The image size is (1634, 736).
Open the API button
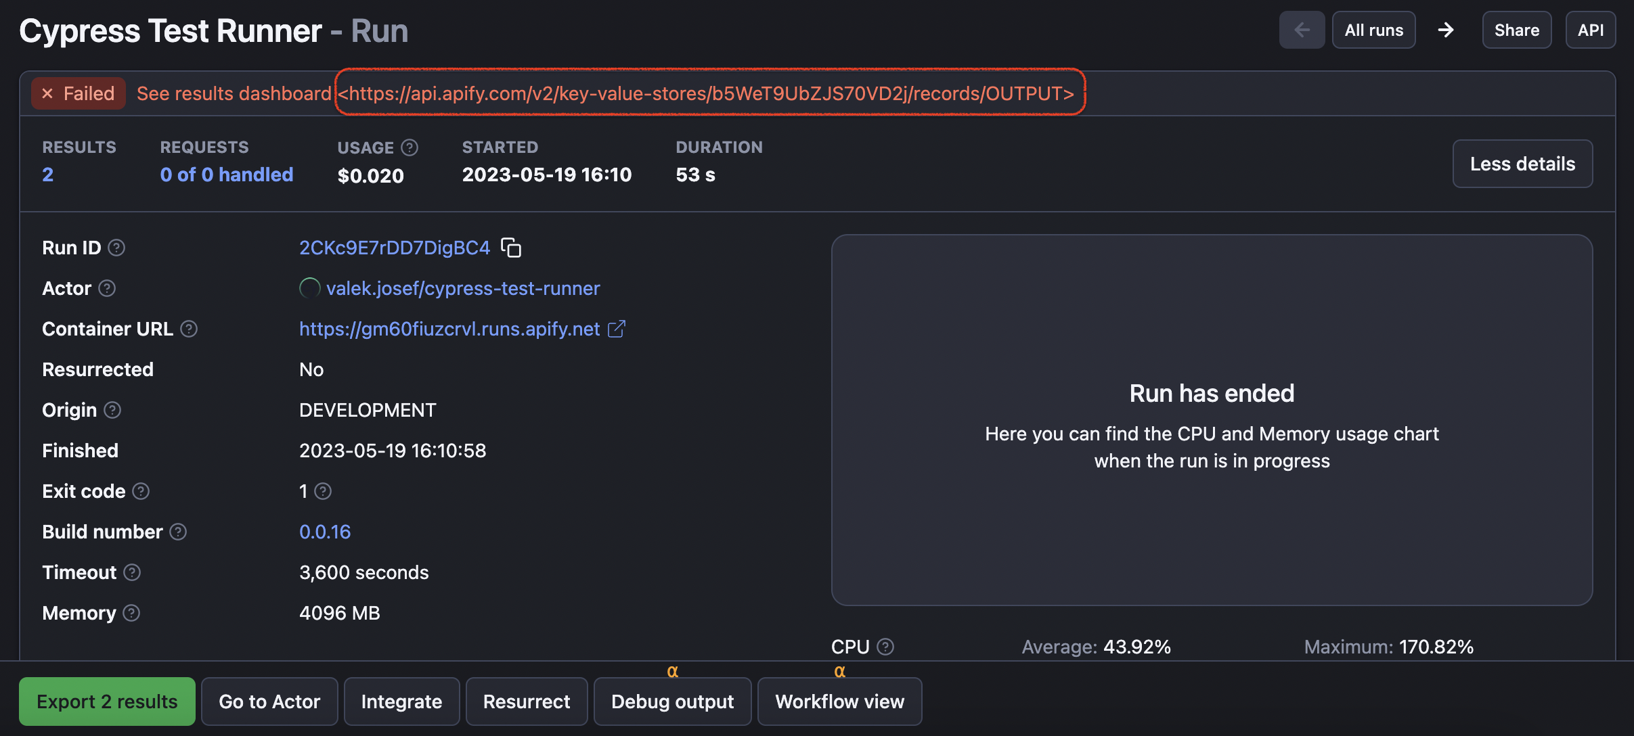click(x=1590, y=30)
